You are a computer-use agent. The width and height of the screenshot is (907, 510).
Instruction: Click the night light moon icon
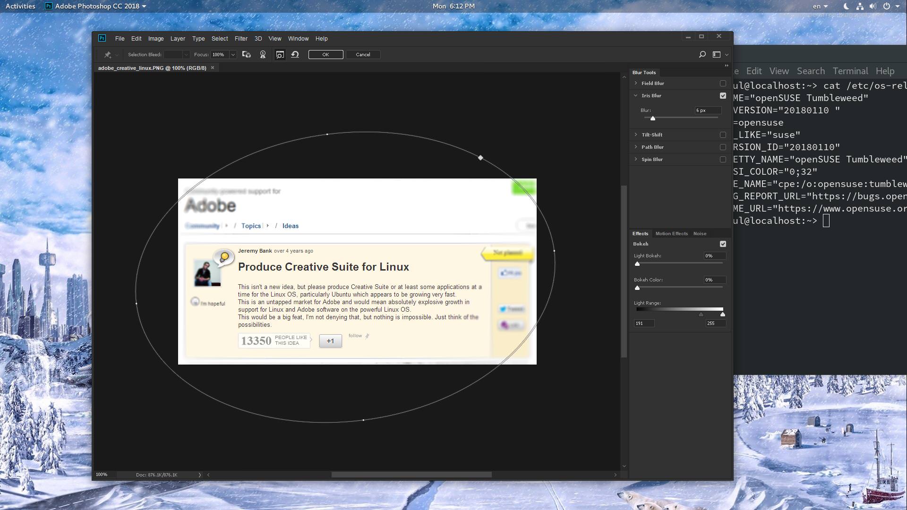[847, 6]
